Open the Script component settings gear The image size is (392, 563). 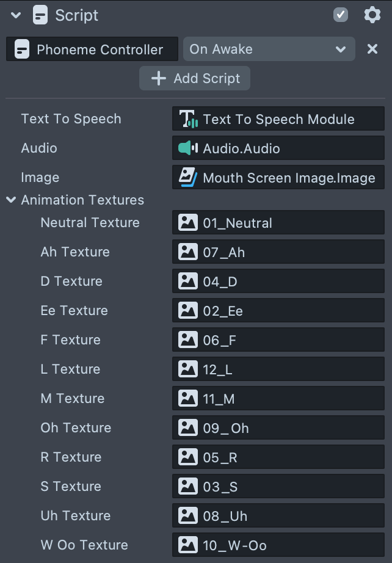(x=372, y=15)
